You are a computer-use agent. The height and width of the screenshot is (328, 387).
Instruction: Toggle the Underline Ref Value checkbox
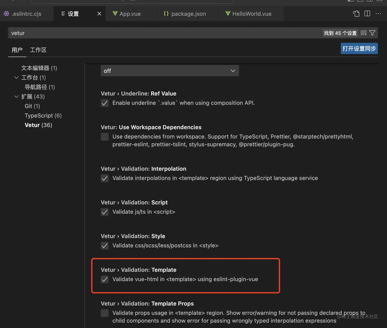[x=105, y=103]
